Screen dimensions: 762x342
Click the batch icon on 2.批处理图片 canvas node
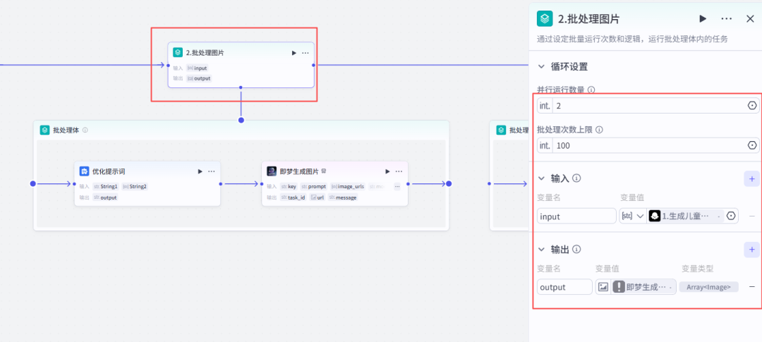pyautogui.click(x=178, y=52)
